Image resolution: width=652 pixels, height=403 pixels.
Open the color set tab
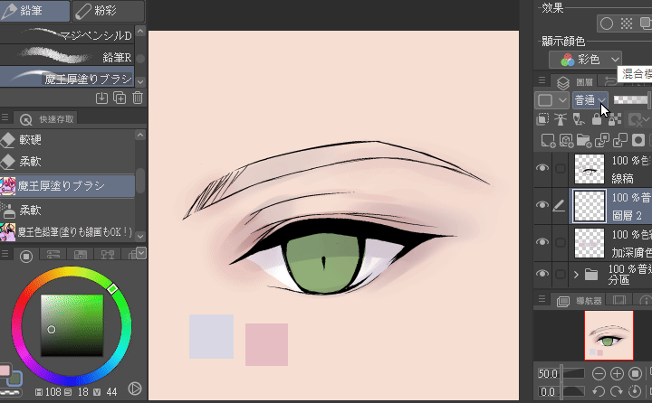point(81,255)
